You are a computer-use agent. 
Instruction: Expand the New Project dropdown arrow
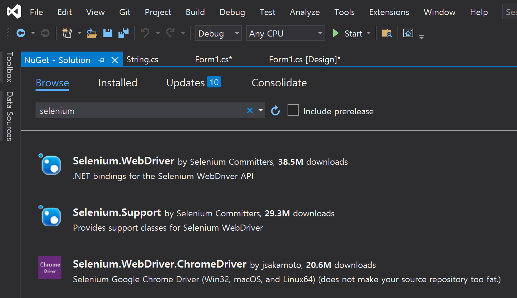80,33
